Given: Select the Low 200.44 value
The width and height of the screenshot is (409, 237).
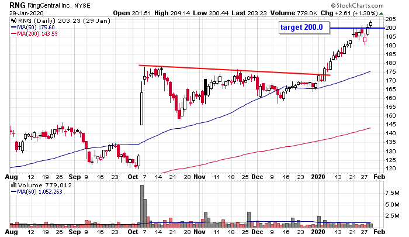Looking at the screenshot, I should click(211, 13).
